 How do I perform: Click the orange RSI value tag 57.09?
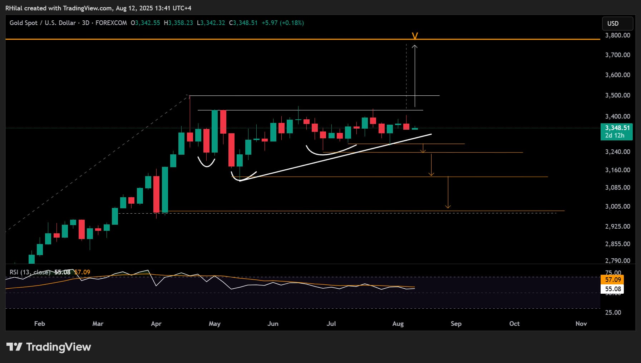click(x=613, y=280)
